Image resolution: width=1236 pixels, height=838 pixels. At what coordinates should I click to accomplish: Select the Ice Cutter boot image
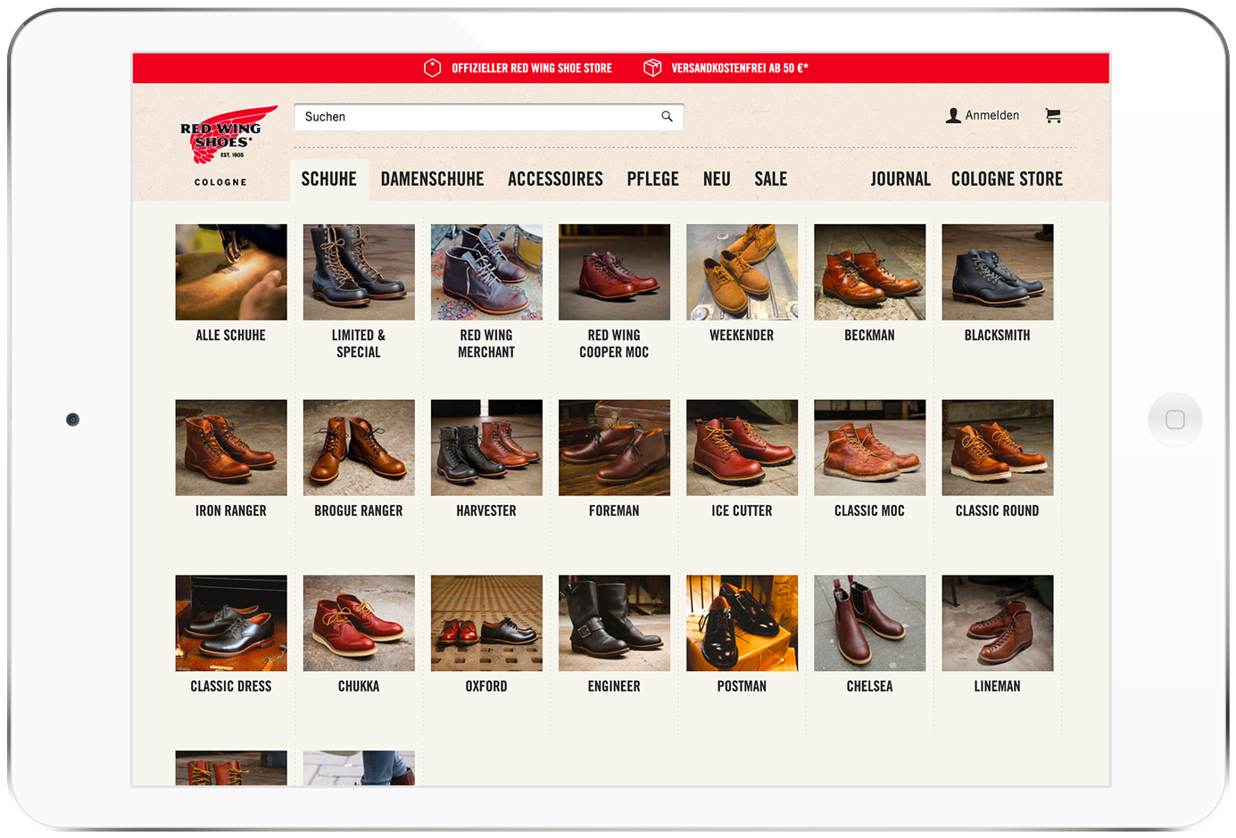pos(742,448)
